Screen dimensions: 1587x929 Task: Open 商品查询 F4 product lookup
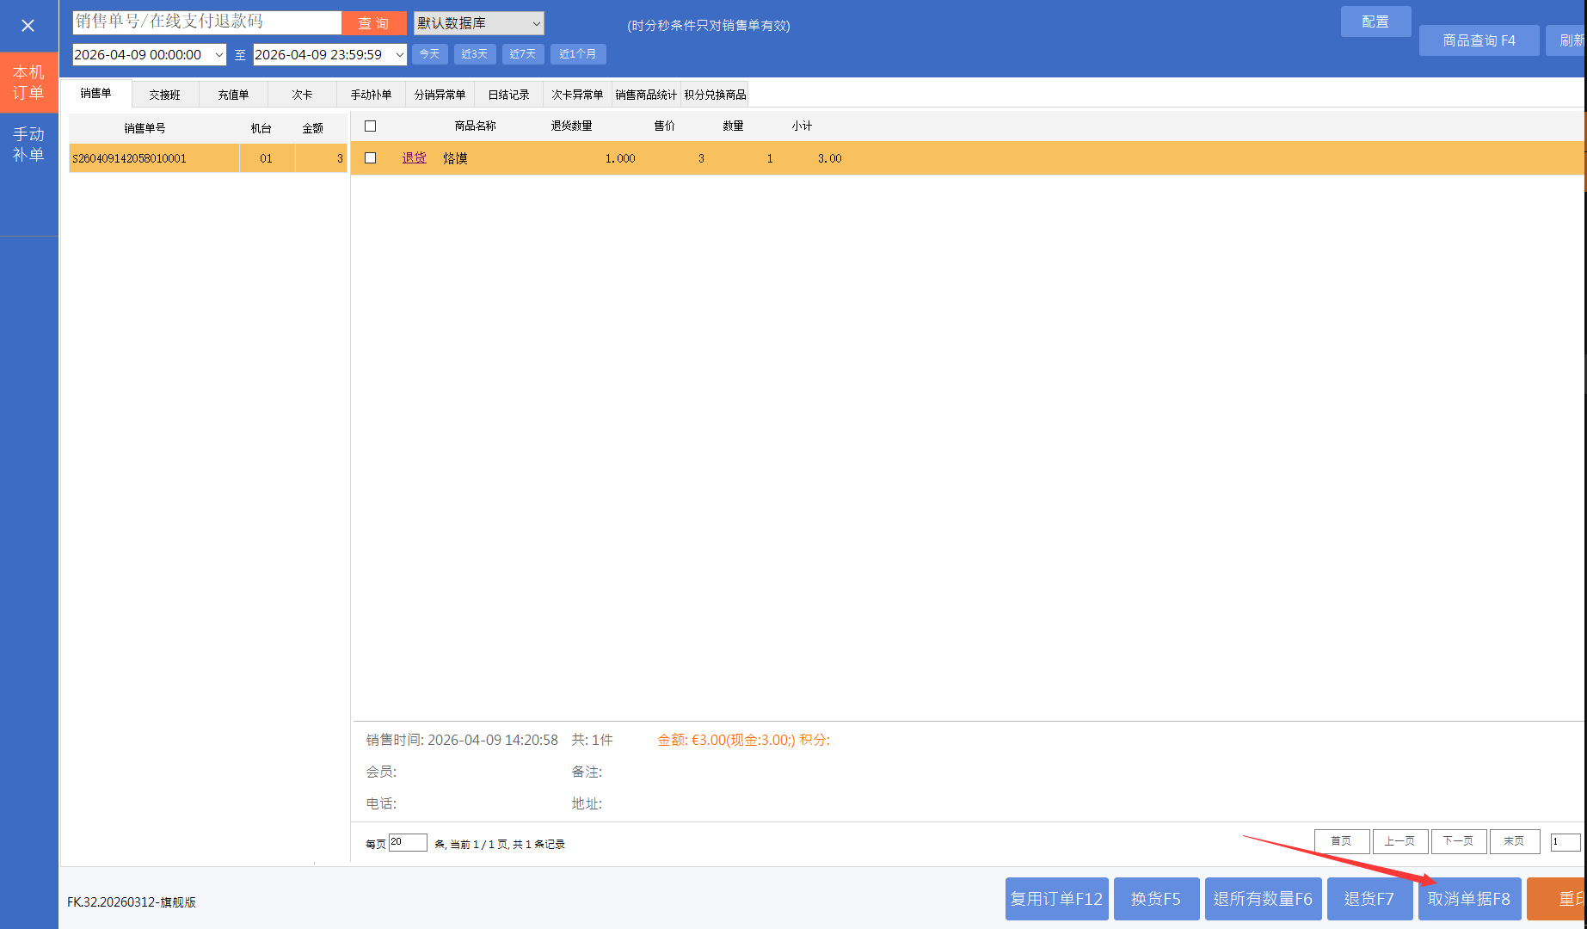(x=1479, y=40)
